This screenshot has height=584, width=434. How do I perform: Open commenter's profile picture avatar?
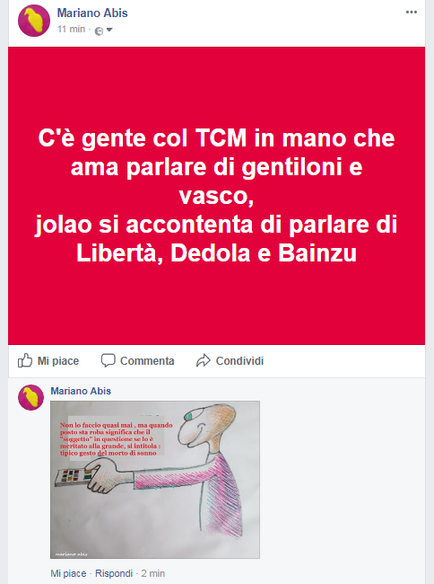(x=30, y=397)
